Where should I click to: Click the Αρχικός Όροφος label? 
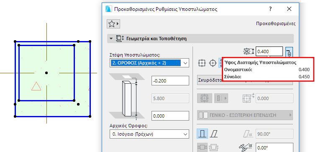coord(128,126)
